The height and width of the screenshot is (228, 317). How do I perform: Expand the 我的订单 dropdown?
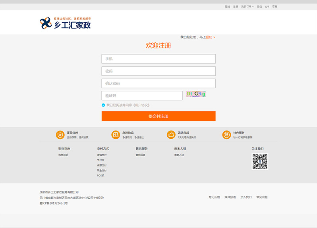(x=247, y=7)
